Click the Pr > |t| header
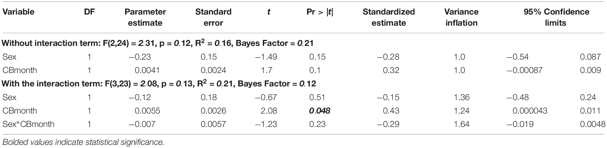 [x=322, y=12]
